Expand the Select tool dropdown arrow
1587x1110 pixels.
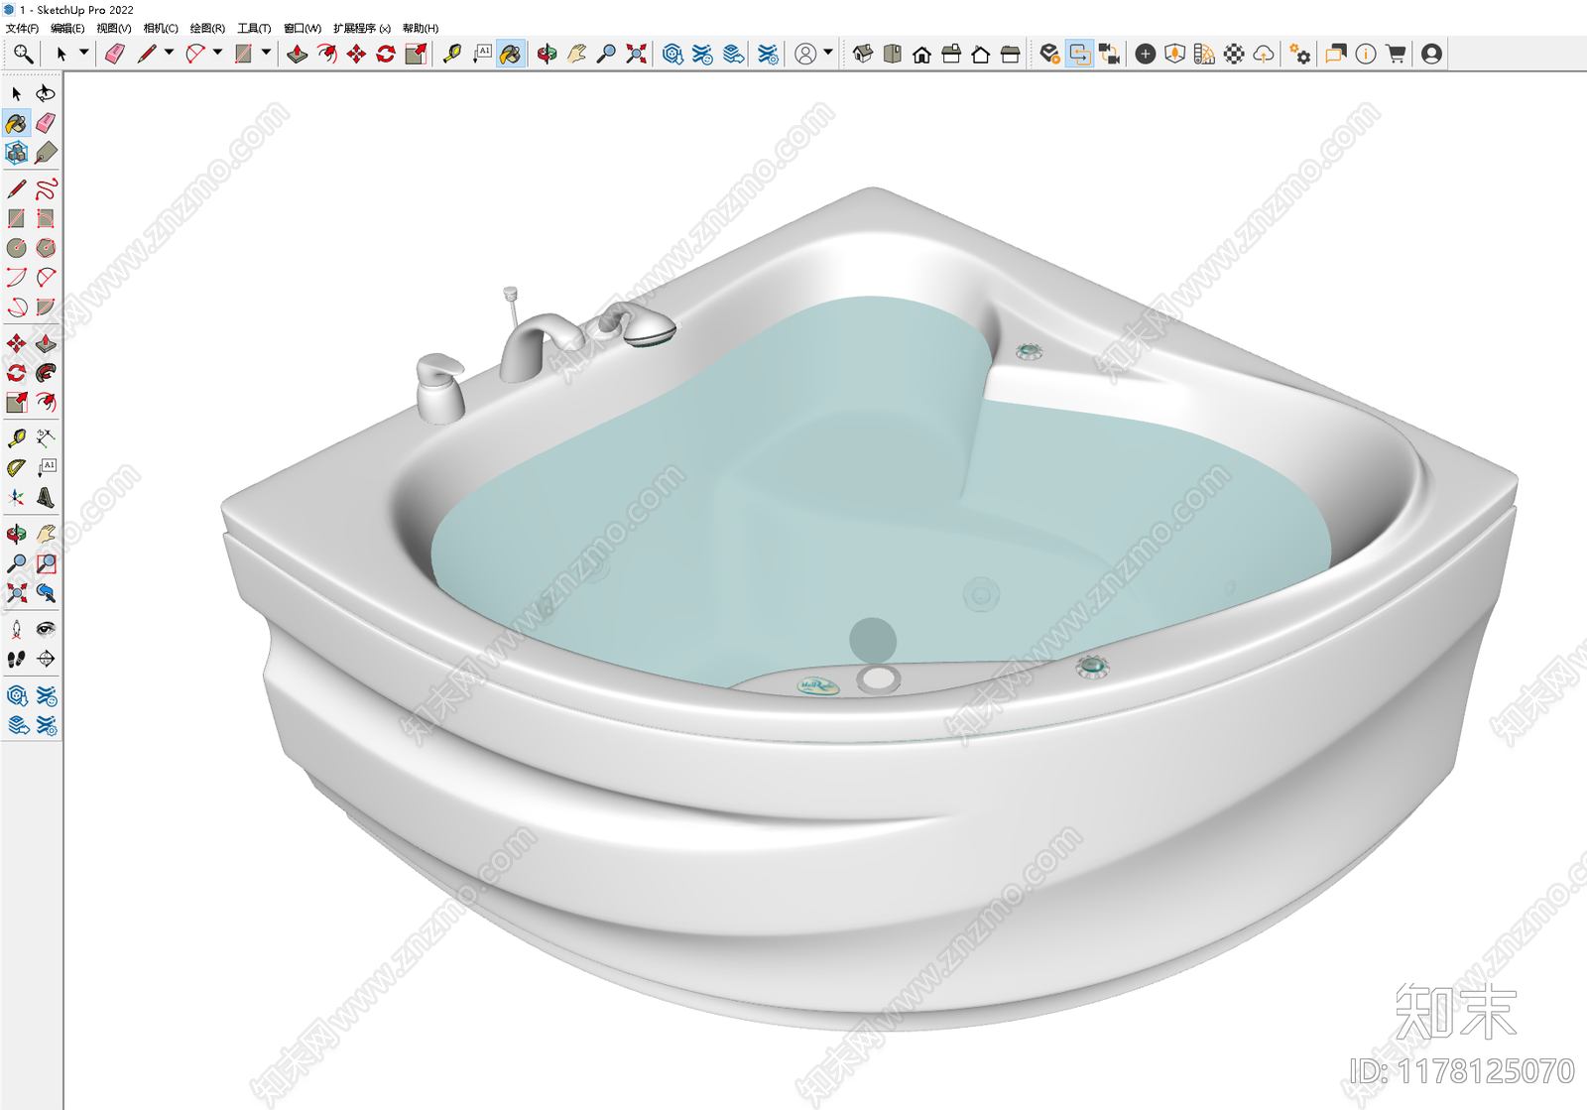point(83,53)
